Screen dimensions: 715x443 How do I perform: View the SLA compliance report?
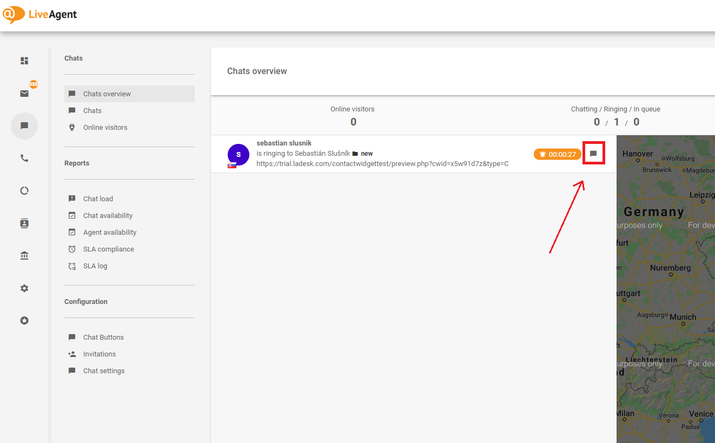click(109, 249)
